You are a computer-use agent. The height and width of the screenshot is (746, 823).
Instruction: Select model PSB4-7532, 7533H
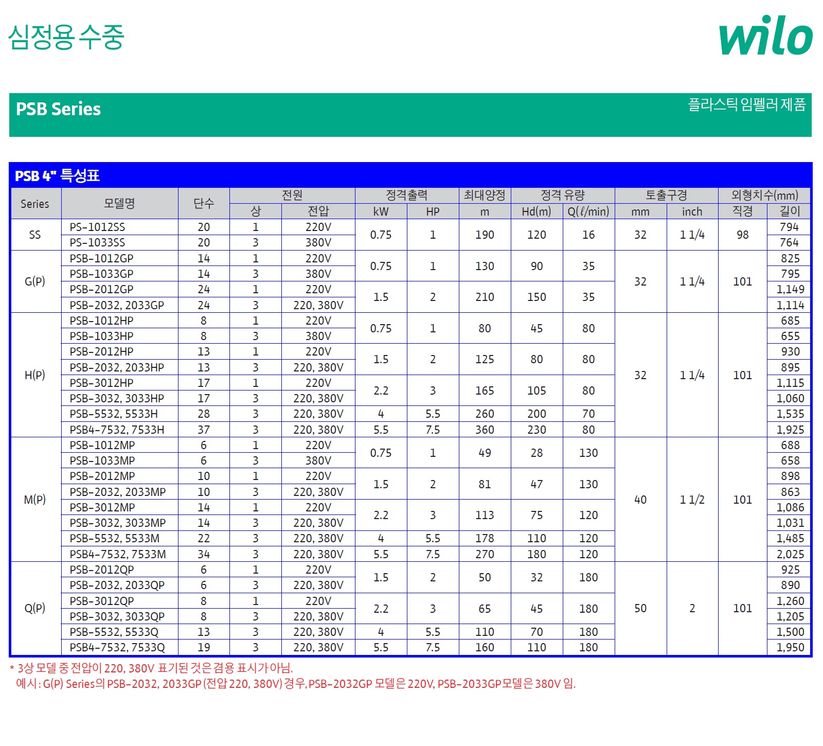[117, 430]
